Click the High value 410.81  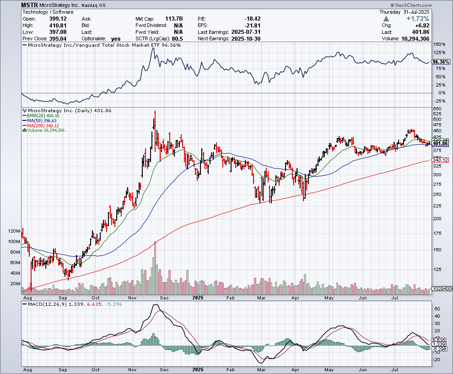(x=58, y=26)
